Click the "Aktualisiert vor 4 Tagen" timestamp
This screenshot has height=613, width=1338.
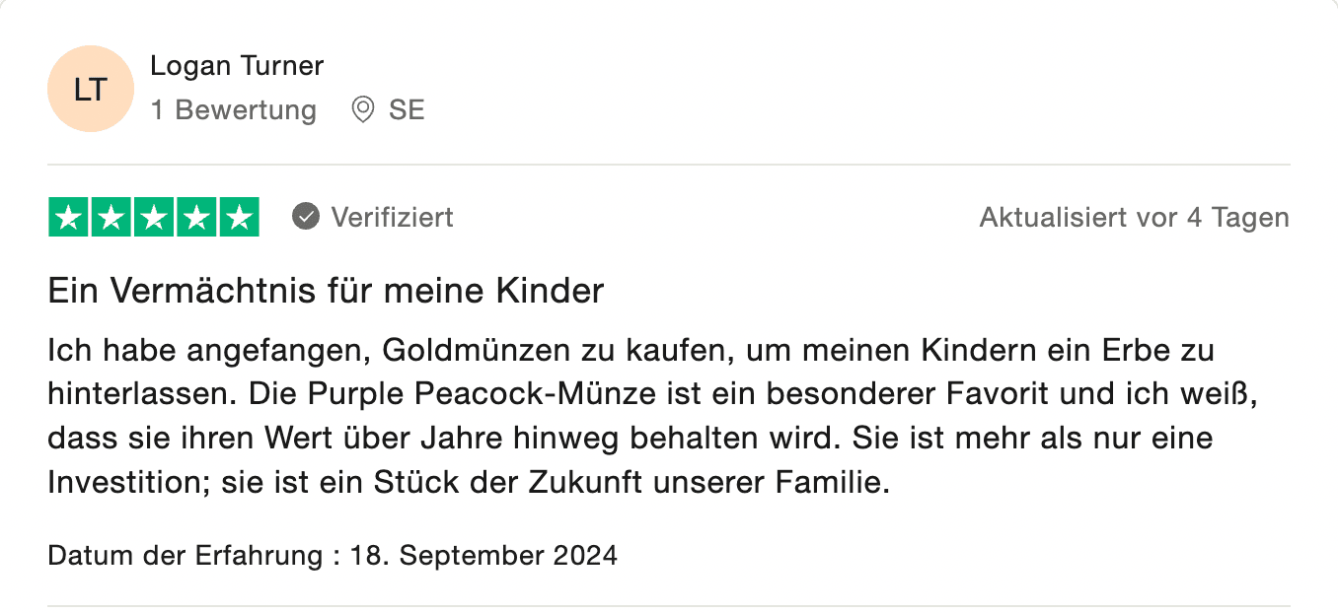click(x=1134, y=217)
